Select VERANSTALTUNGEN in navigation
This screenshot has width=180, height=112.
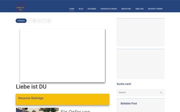click(x=109, y=9)
